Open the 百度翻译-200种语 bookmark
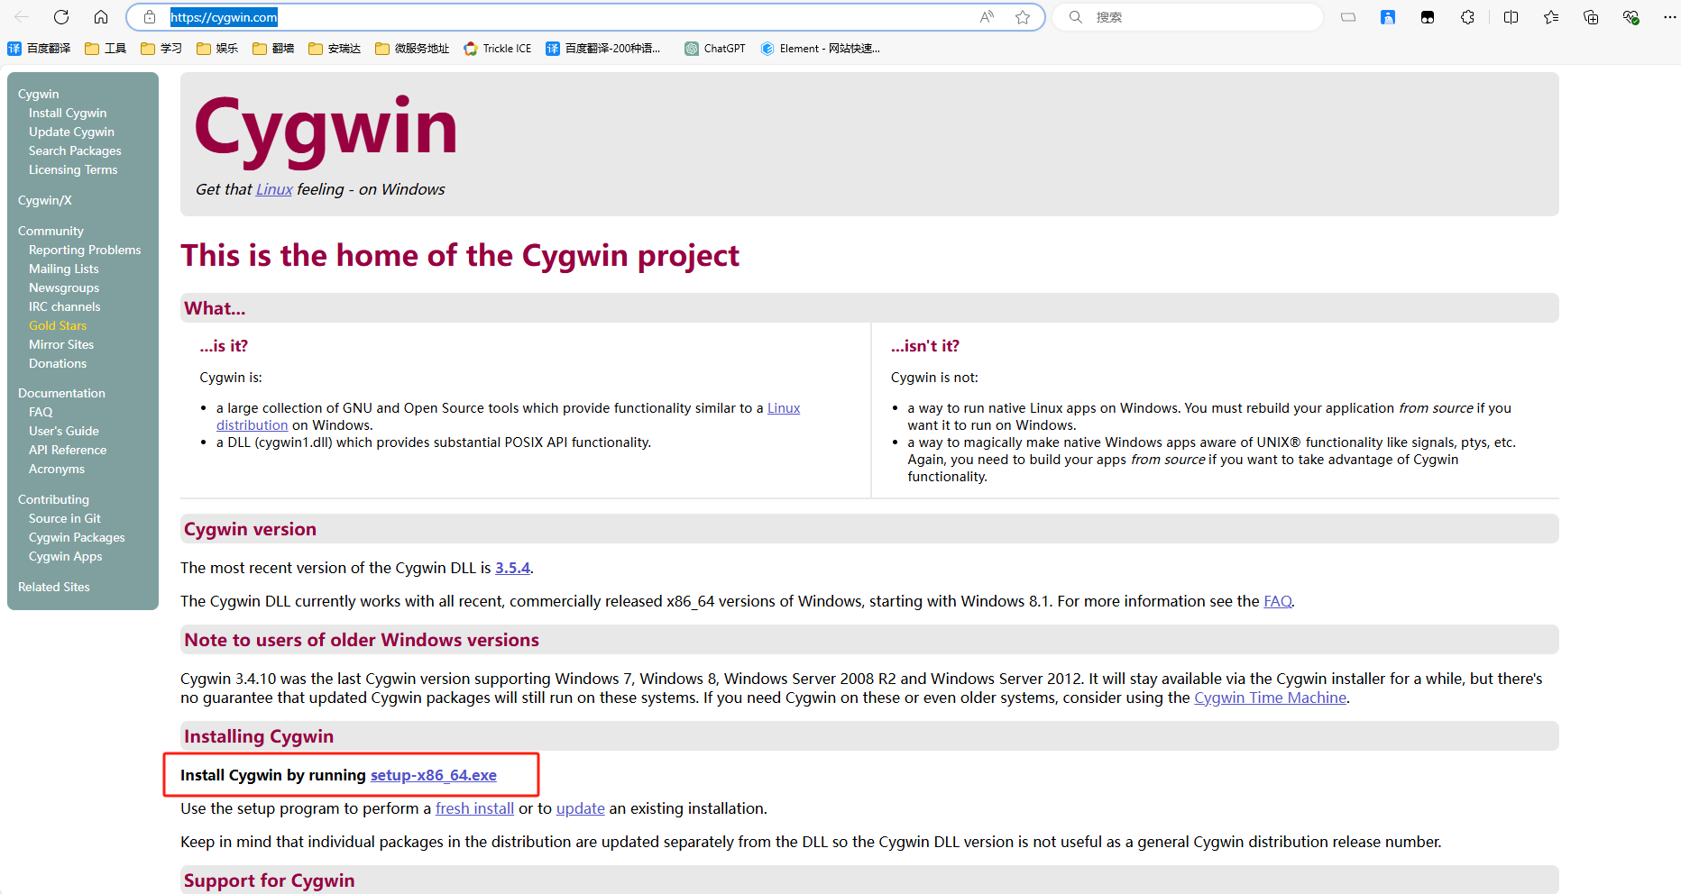Image resolution: width=1681 pixels, height=894 pixels. [x=603, y=49]
